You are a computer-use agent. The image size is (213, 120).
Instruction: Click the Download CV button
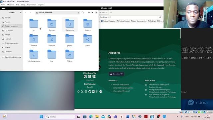pos(116,74)
